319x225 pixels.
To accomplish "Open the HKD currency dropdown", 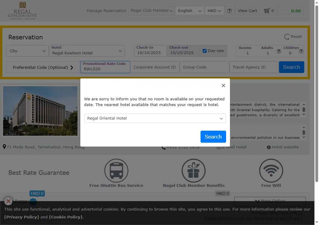I will tap(214, 11).
